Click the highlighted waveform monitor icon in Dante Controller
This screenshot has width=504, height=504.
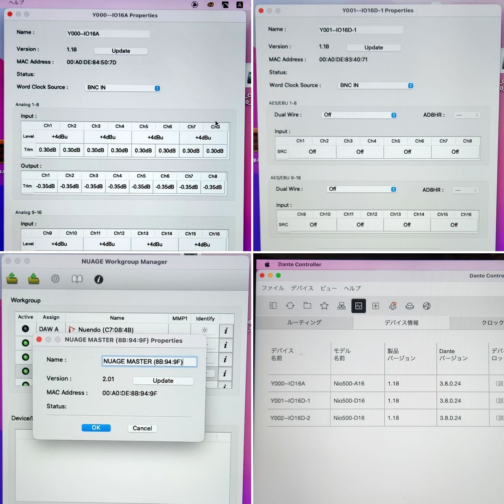pyautogui.click(x=358, y=306)
